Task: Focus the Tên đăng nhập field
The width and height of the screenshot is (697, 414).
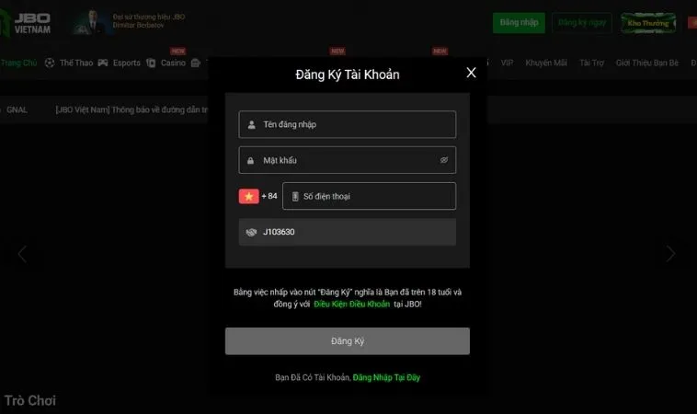Action: point(348,124)
